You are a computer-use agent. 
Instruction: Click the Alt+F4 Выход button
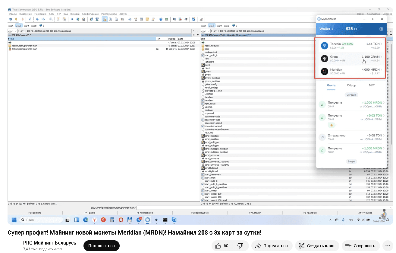point(365,213)
